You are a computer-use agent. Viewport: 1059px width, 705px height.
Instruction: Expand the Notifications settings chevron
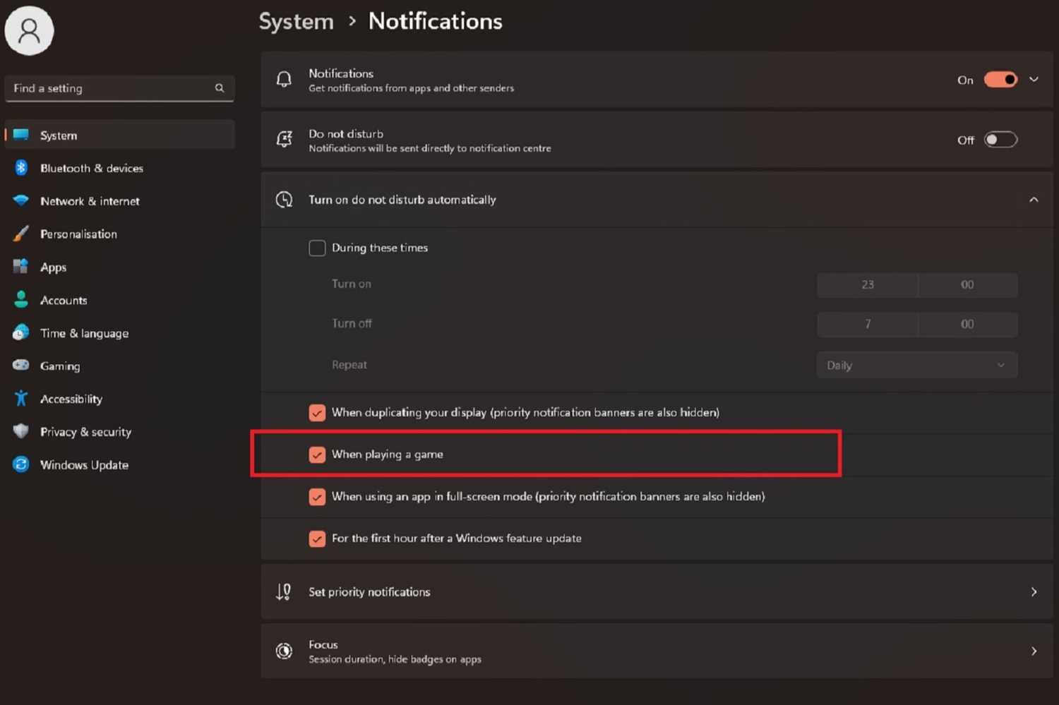[x=1033, y=79]
